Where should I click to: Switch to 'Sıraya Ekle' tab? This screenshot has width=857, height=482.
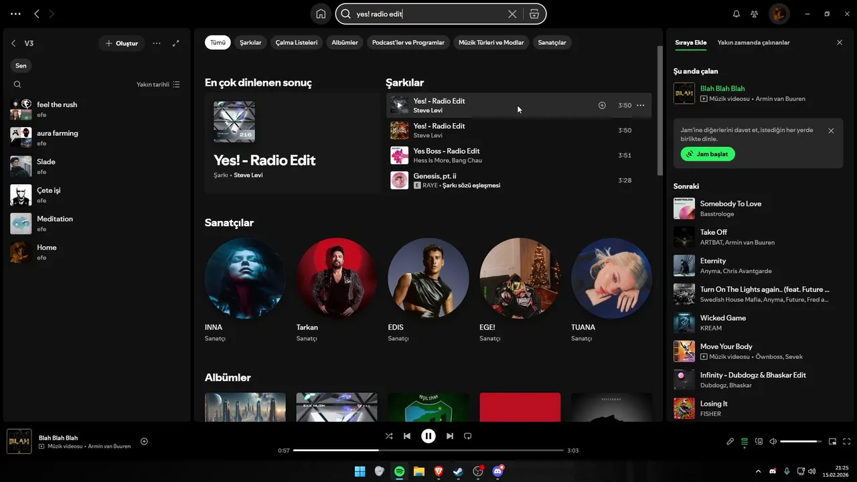click(690, 42)
